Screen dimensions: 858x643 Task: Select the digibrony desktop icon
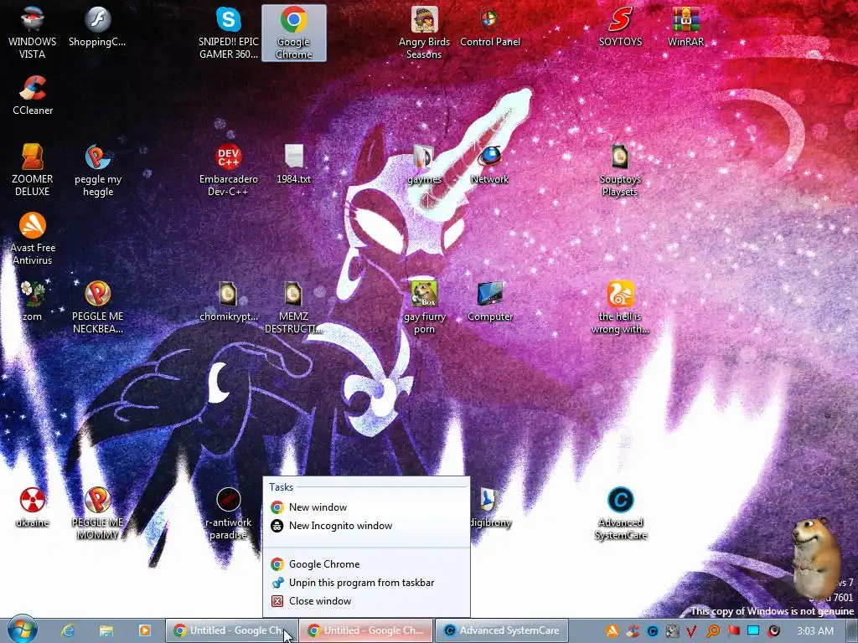(489, 507)
